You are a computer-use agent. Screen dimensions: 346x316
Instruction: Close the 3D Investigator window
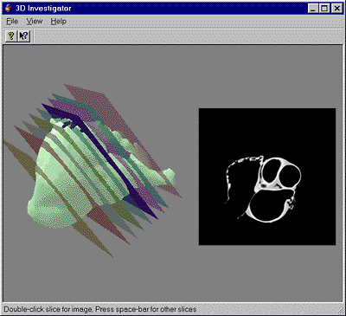click(336, 9)
